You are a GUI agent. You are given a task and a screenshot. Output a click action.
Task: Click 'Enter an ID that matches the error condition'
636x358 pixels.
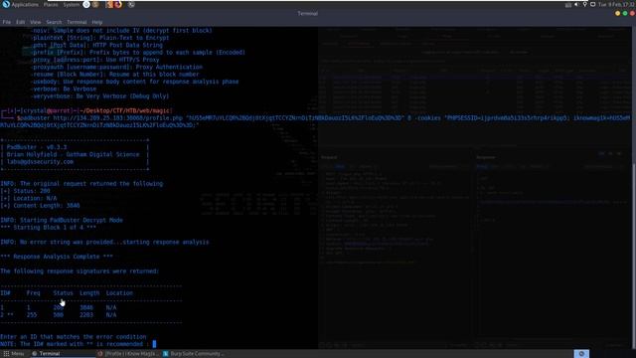[73, 337]
